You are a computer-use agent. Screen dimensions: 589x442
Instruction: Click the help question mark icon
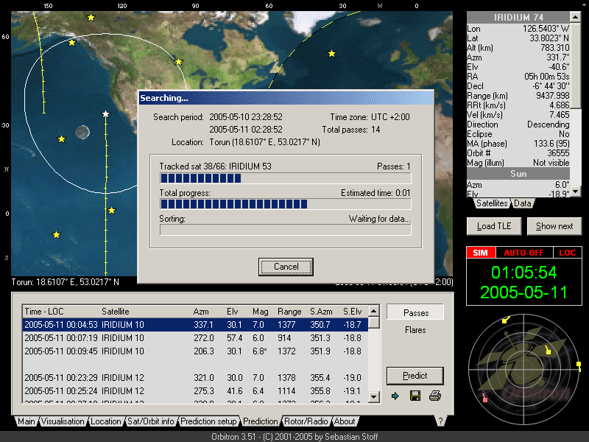click(440, 421)
